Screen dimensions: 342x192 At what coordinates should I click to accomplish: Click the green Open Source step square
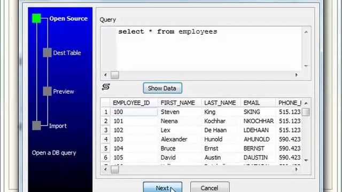[x=36, y=18]
